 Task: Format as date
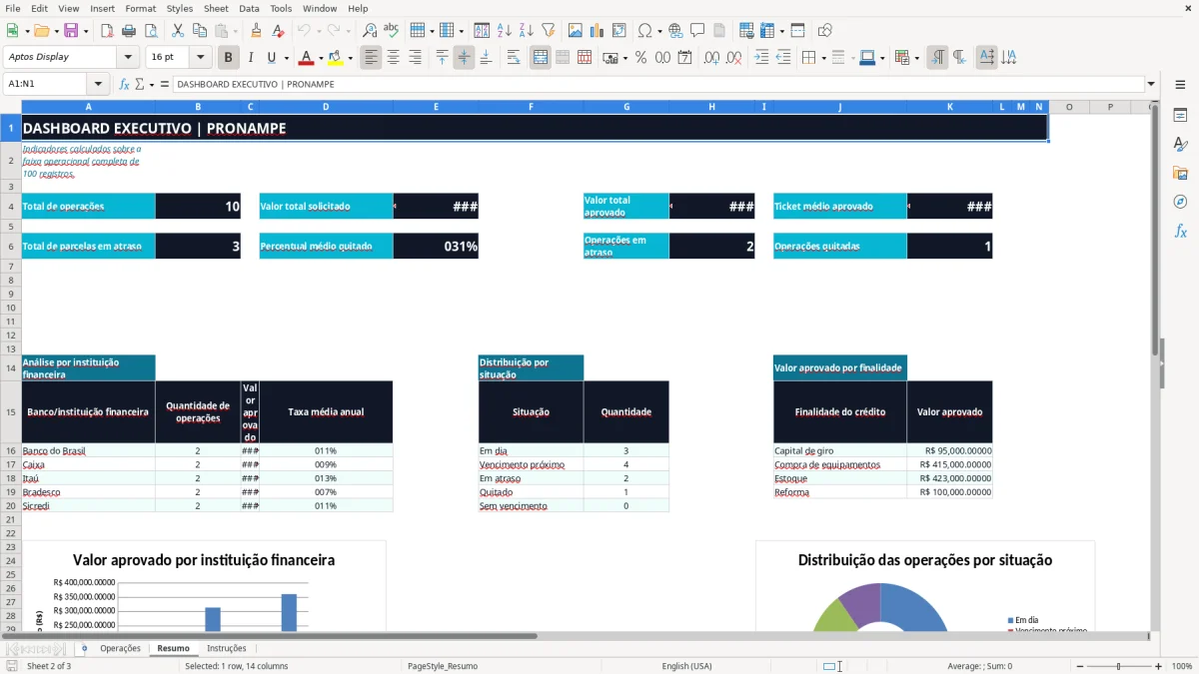click(684, 58)
